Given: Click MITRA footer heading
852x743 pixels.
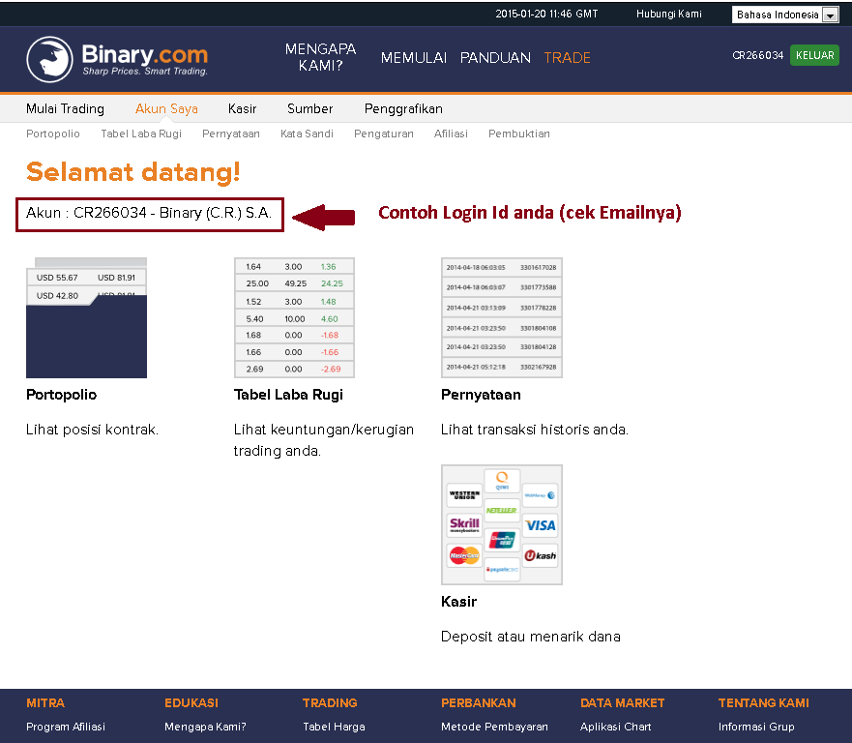Looking at the screenshot, I should point(45,702).
